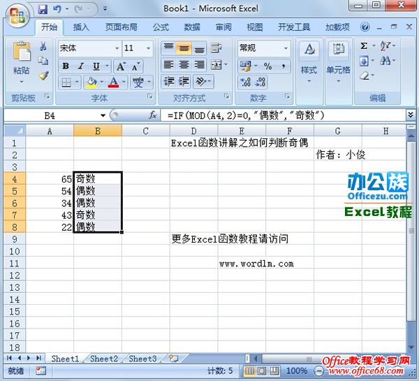Open the Font dialog launcher in 字体 group

(150, 96)
